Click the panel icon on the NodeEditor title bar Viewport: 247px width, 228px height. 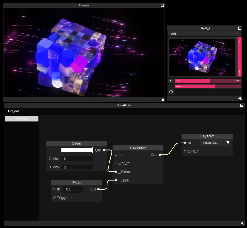(241, 105)
